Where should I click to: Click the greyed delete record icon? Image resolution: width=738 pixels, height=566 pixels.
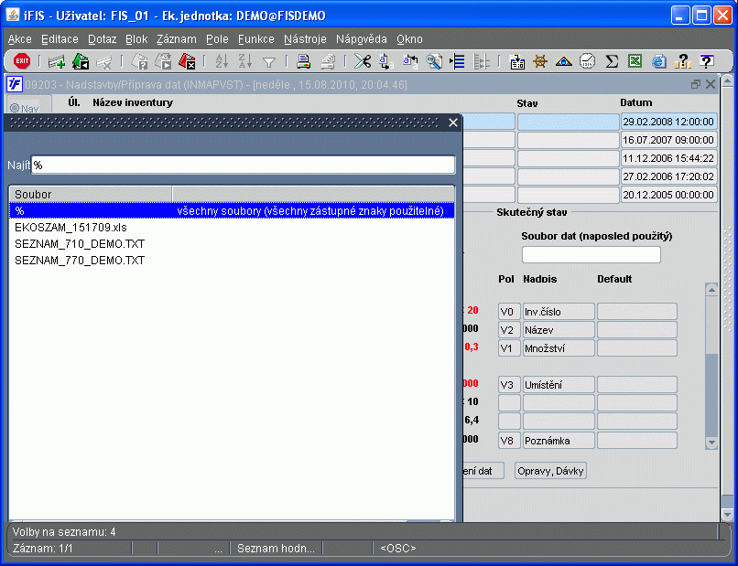(104, 61)
